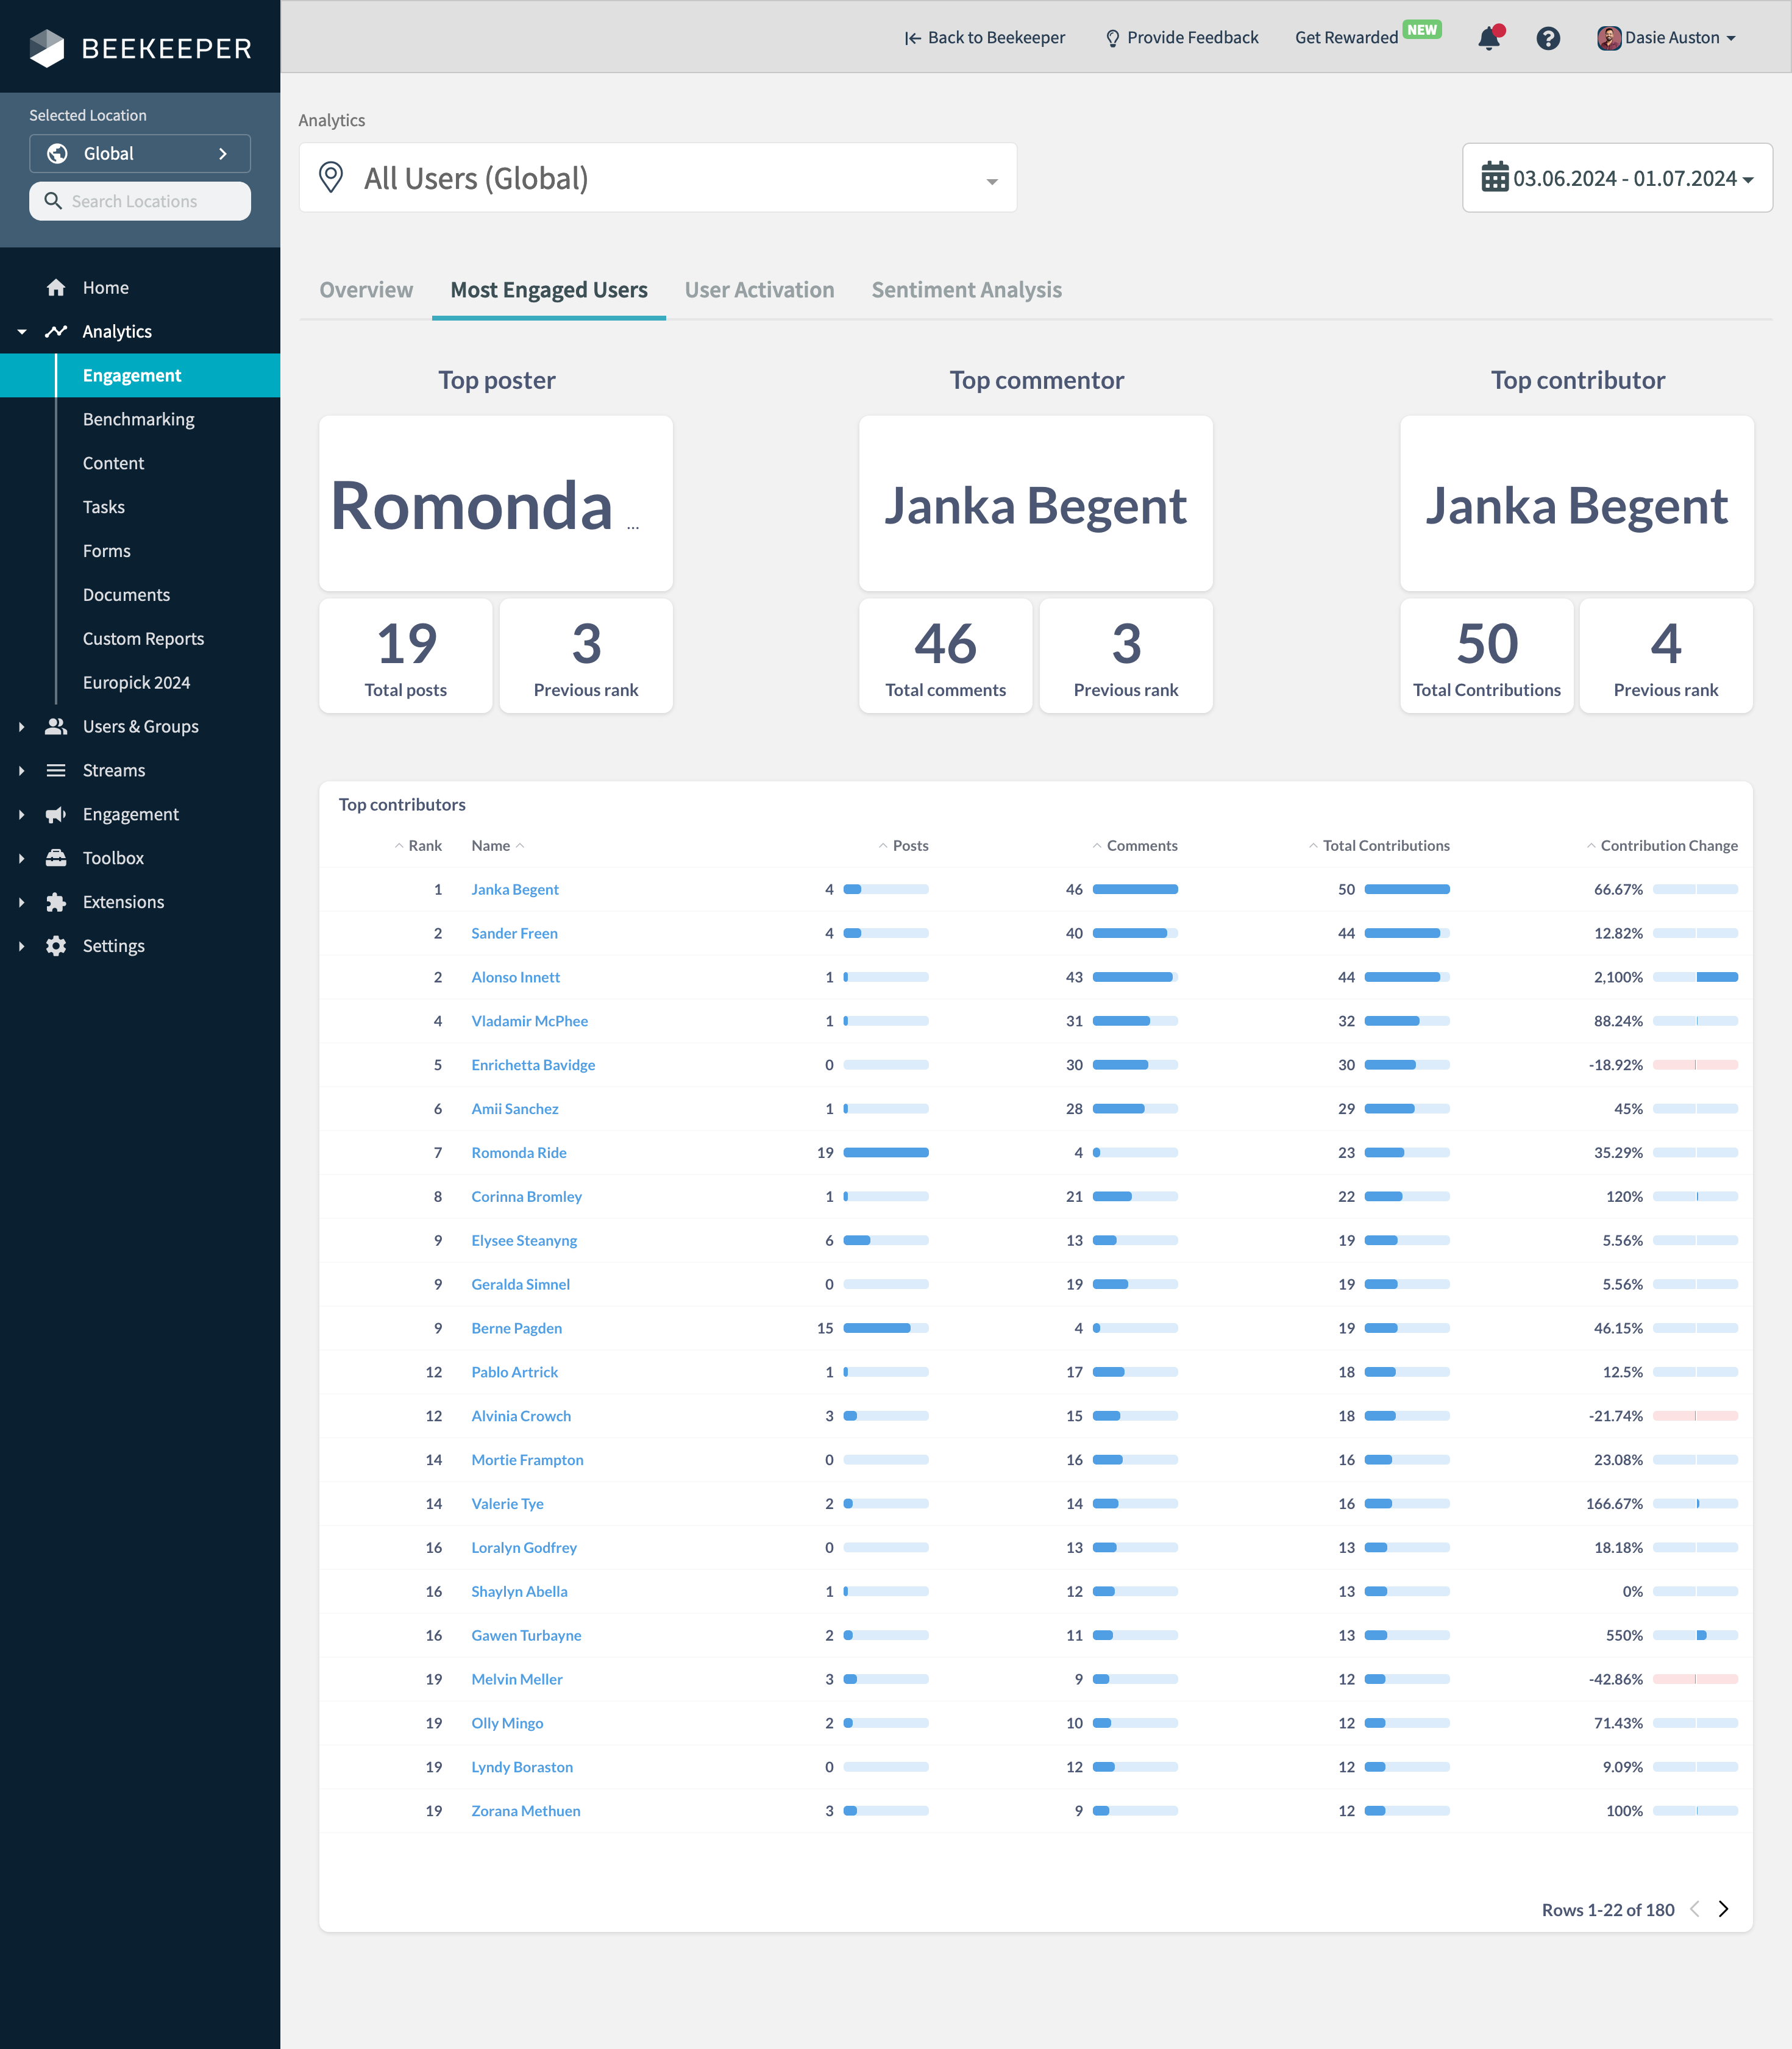Open Europick 2024 in the sidebar

(136, 682)
